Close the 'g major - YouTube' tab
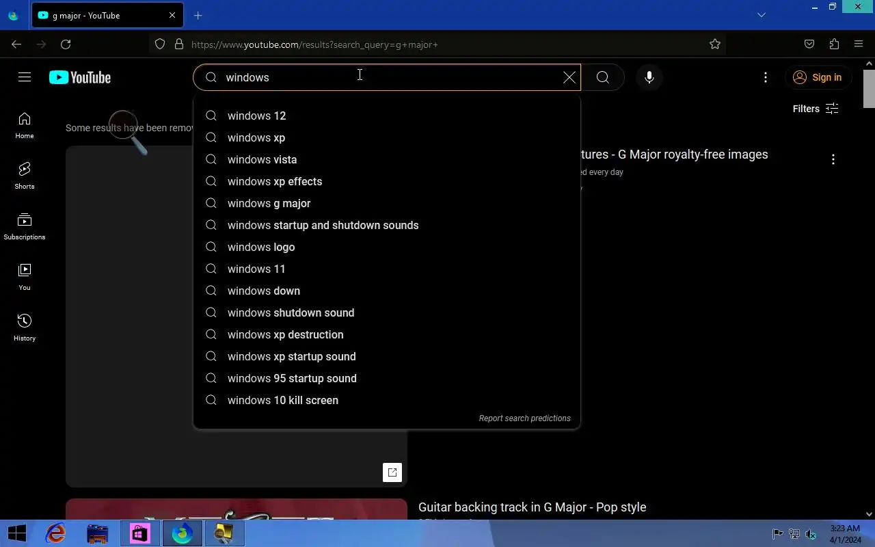The height and width of the screenshot is (547, 875). [x=172, y=15]
